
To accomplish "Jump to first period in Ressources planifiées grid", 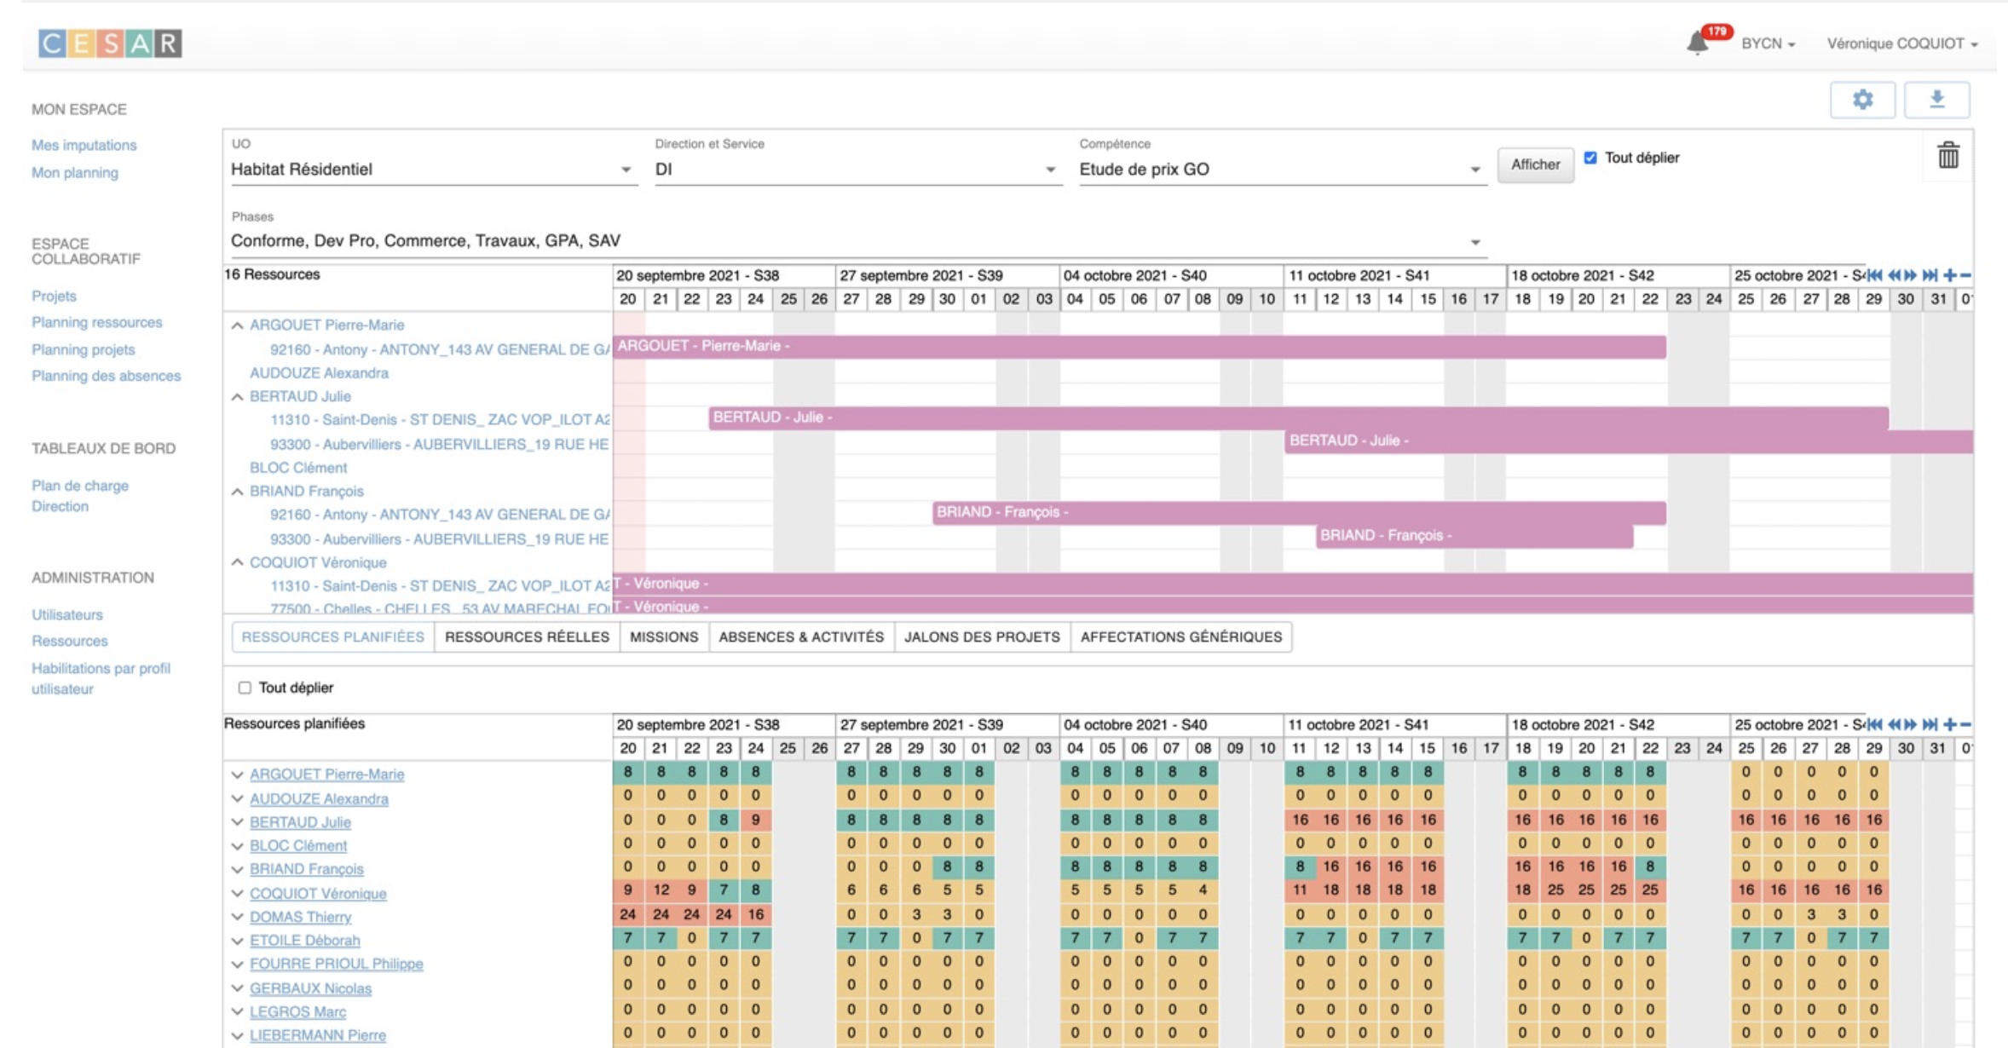I will pos(1874,724).
